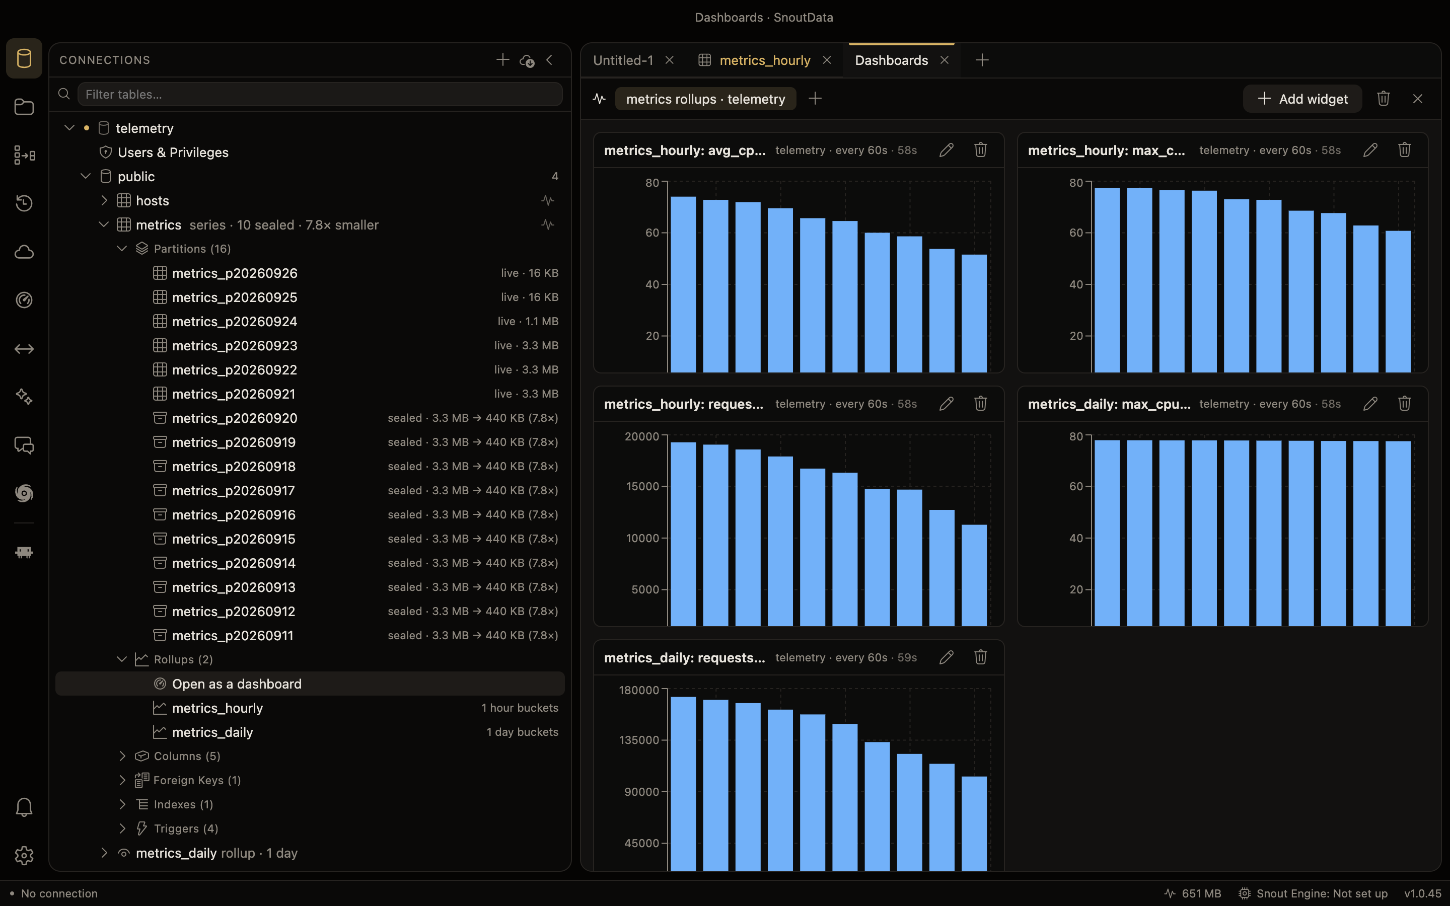The height and width of the screenshot is (906, 1450).
Task: Collapse the metrics table node
Action: pyautogui.click(x=104, y=224)
